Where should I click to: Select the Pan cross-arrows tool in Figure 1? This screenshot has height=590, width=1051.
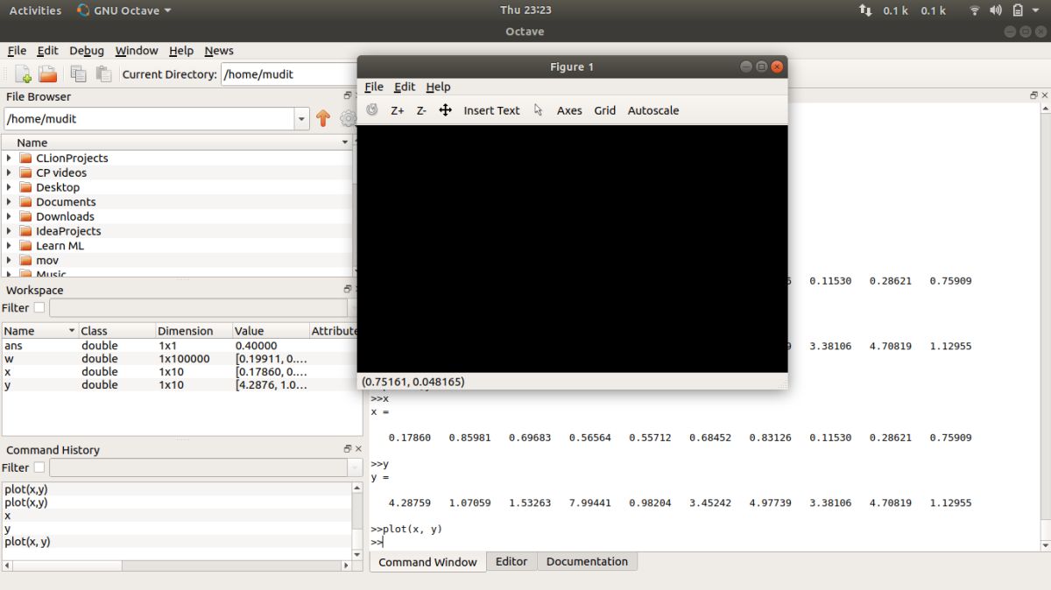click(445, 110)
